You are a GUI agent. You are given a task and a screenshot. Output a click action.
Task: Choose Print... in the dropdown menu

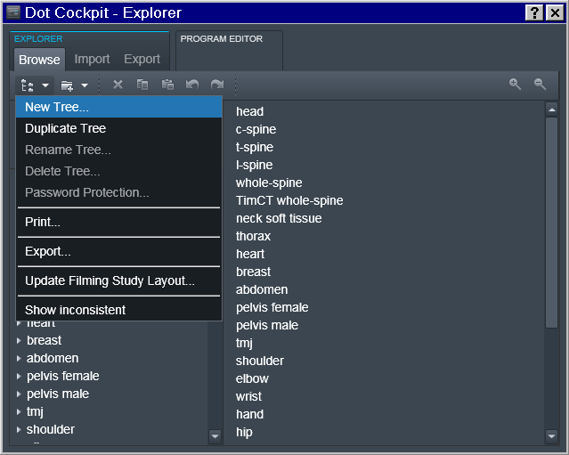pyautogui.click(x=119, y=222)
